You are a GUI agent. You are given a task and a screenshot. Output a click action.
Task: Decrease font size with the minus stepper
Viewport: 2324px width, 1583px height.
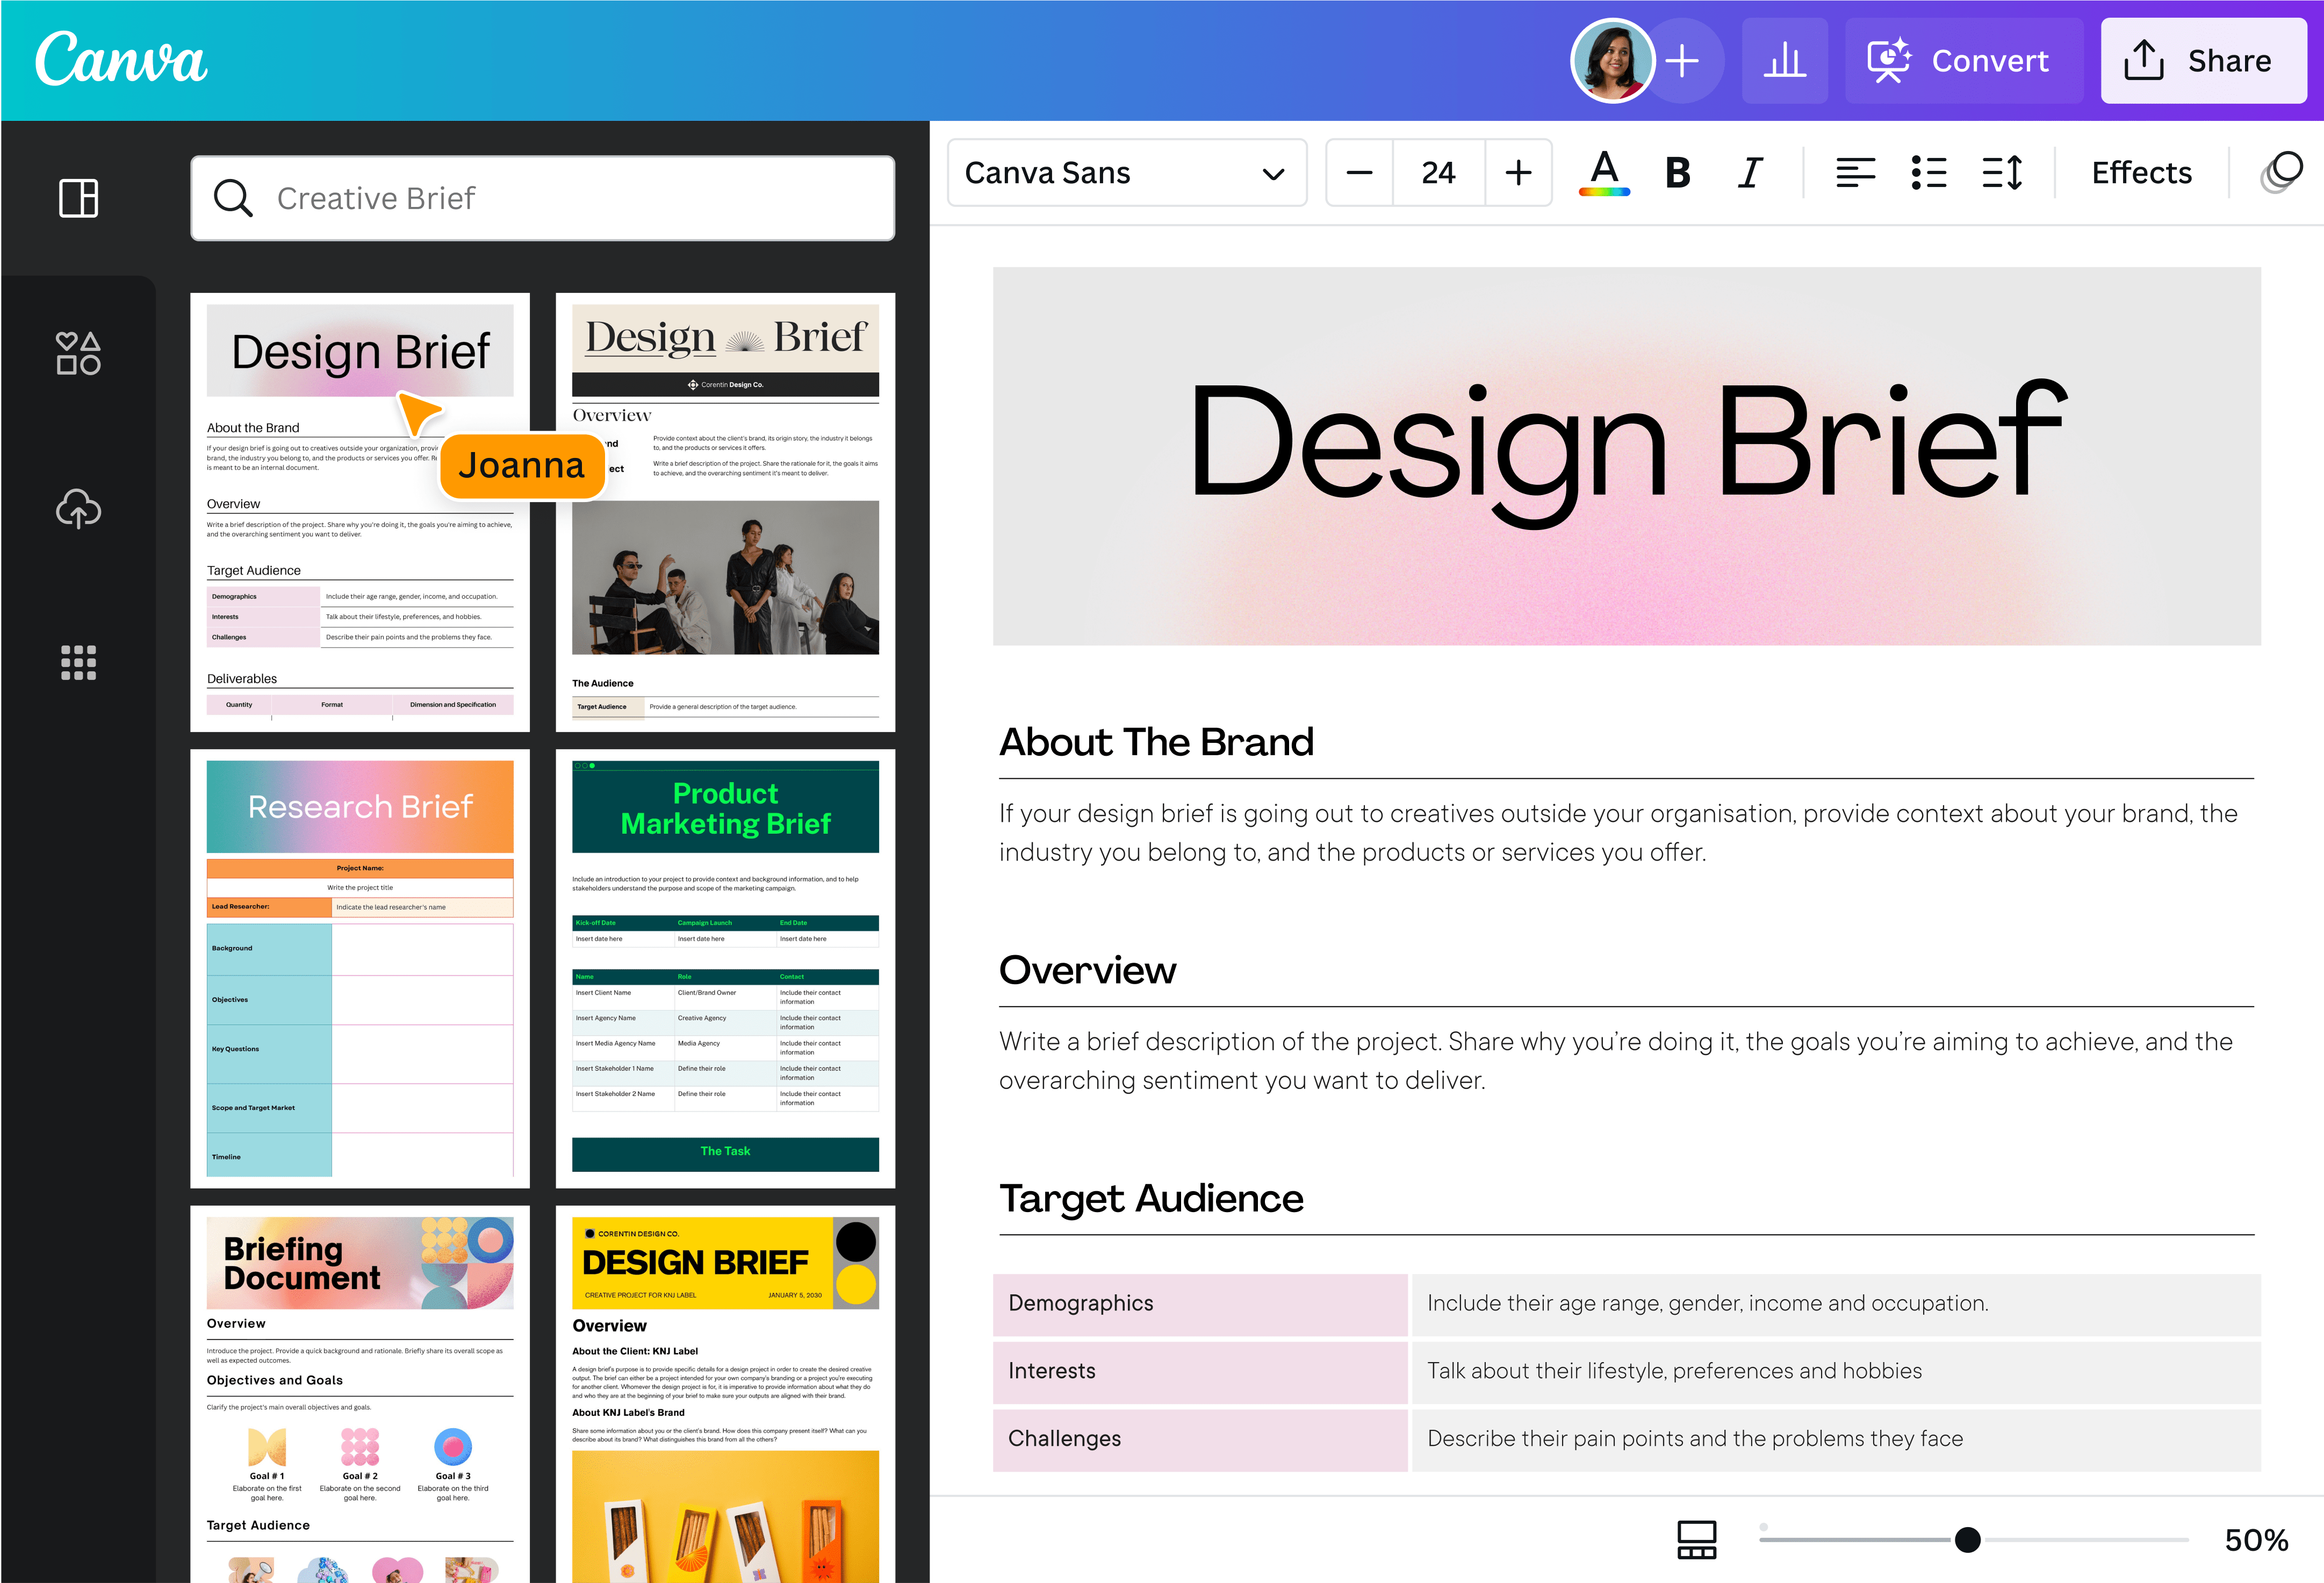[x=1360, y=172]
